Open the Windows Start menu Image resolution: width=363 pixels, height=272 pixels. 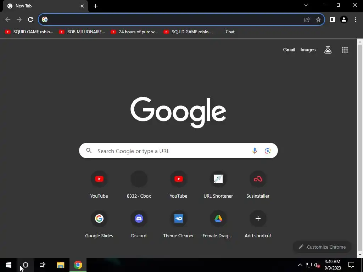tap(9, 265)
